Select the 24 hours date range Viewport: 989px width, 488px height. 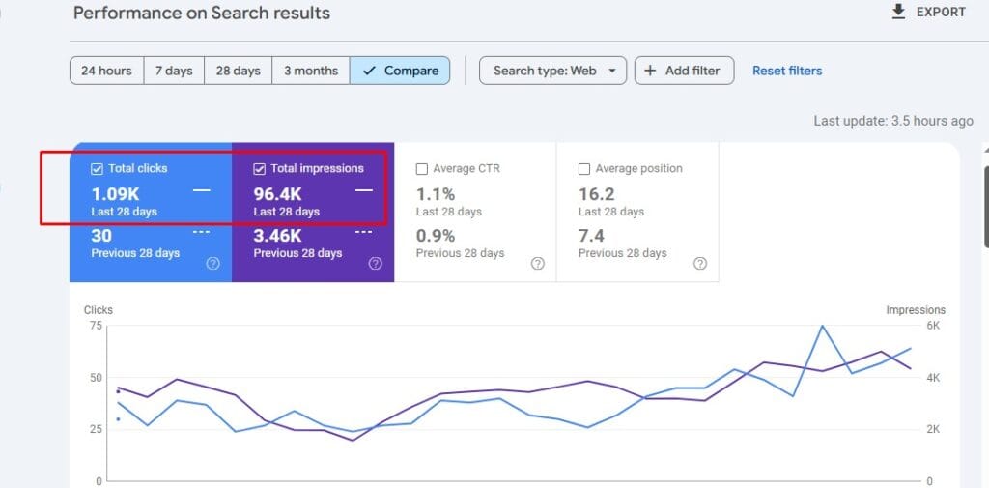tap(106, 71)
